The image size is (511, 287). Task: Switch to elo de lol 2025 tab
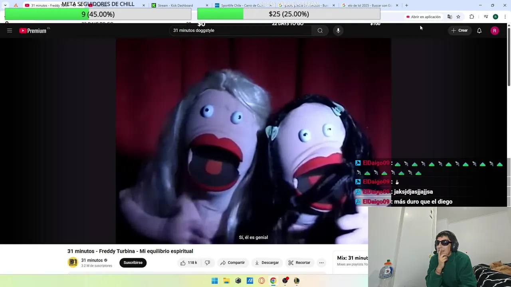[369, 6]
